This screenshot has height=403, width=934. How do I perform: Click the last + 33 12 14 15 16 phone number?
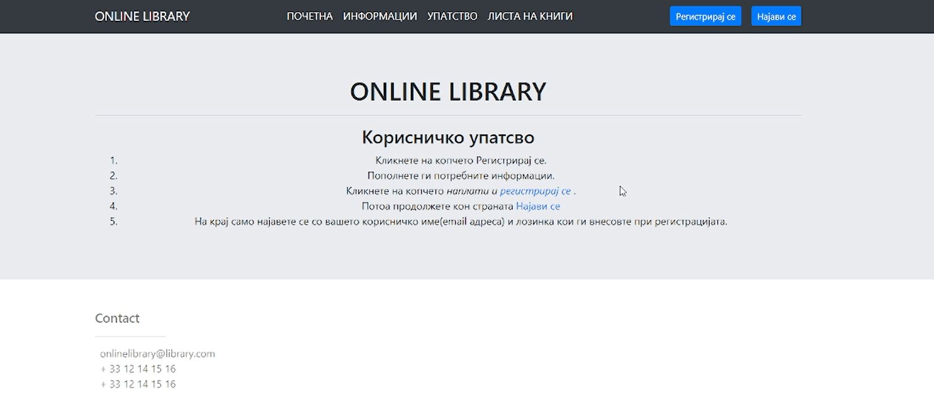138,384
